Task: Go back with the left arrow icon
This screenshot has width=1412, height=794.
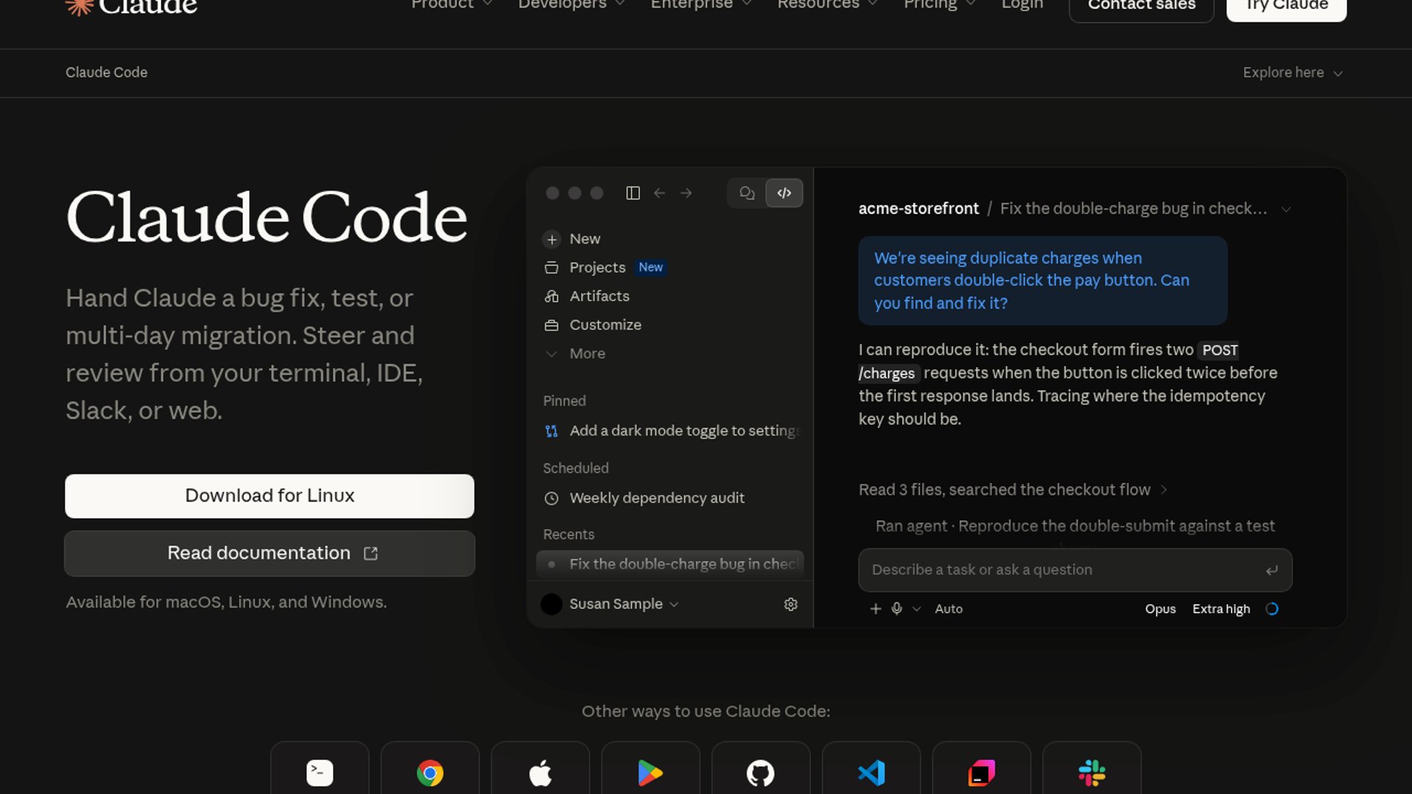Action: (660, 193)
